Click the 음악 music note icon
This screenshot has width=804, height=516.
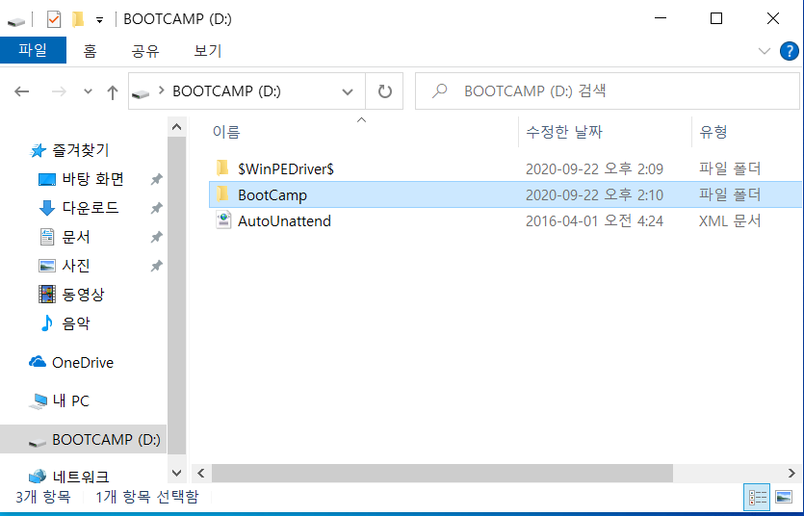coord(46,322)
